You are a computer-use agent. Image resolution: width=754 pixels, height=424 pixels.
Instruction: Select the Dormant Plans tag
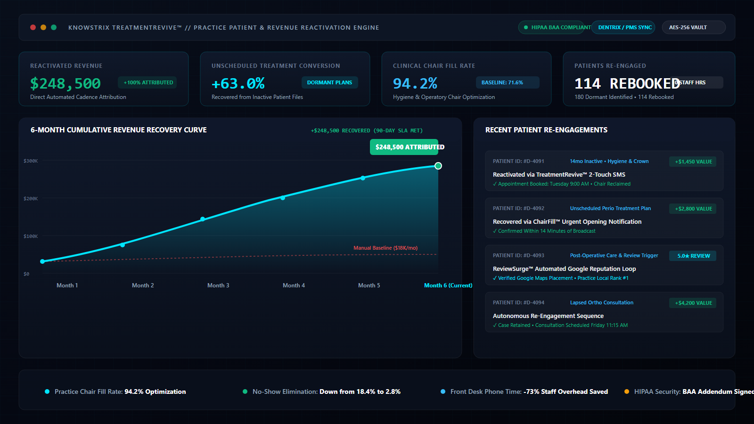[x=330, y=82]
